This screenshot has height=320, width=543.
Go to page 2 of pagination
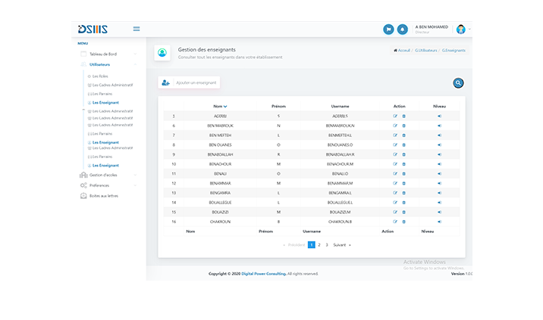point(319,245)
